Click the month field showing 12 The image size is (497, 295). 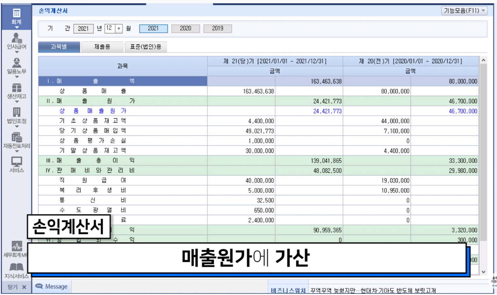110,29
